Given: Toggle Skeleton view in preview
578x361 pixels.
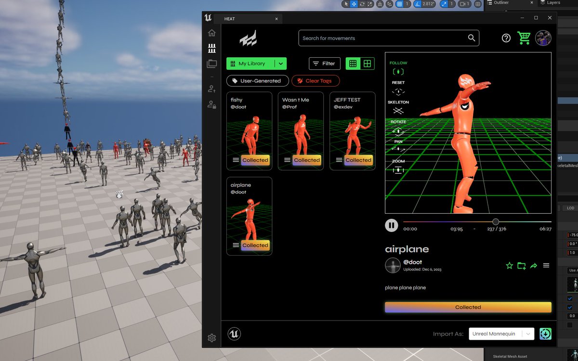Looking at the screenshot, I should click(398, 107).
